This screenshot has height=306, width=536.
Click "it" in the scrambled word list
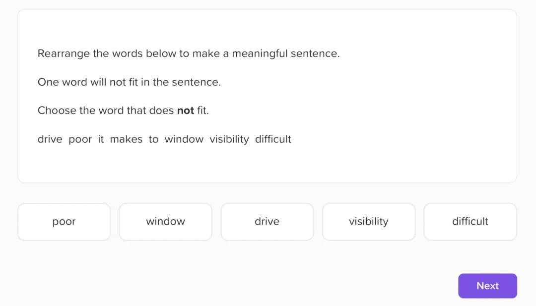(x=101, y=139)
